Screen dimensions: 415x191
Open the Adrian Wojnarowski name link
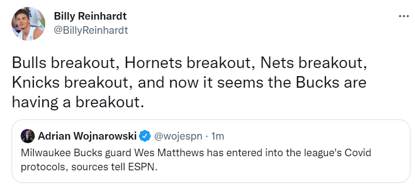point(87,136)
